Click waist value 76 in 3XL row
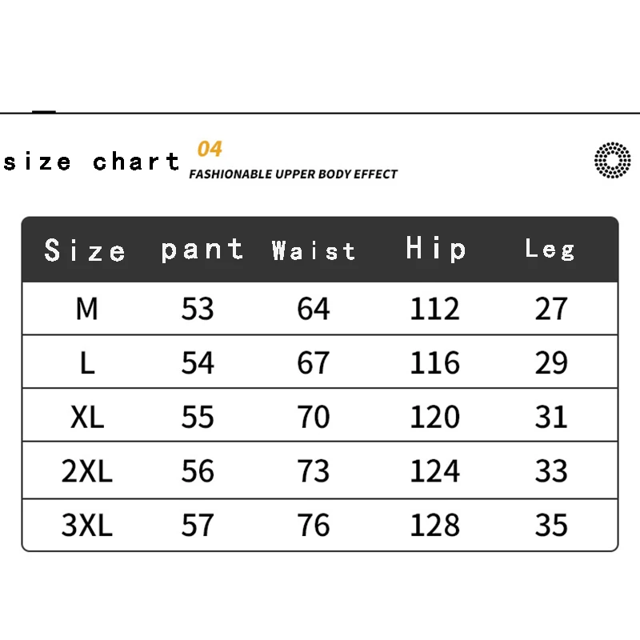 tap(313, 525)
